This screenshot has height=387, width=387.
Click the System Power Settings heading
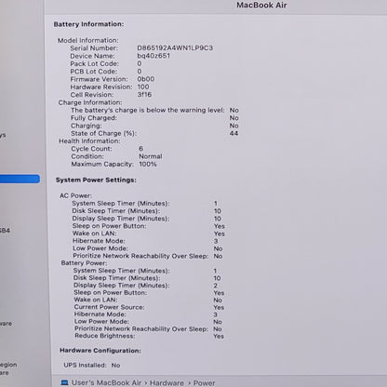click(x=96, y=180)
